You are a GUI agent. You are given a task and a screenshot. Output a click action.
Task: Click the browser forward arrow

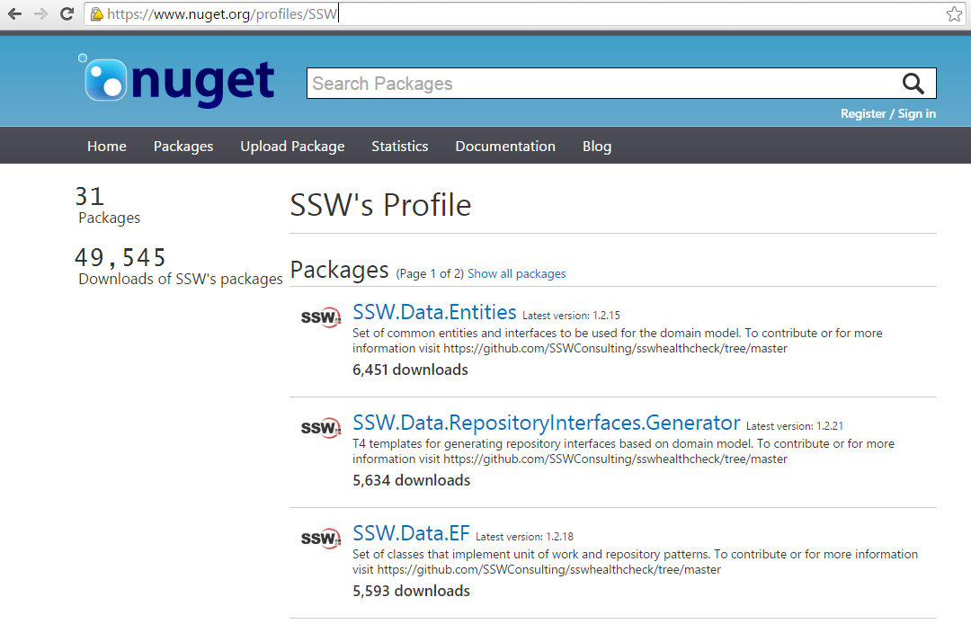pyautogui.click(x=40, y=13)
